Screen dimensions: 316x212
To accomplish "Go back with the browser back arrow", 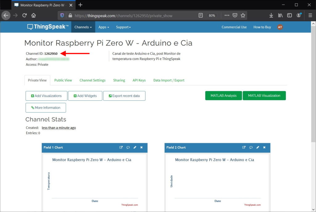I will point(6,15).
